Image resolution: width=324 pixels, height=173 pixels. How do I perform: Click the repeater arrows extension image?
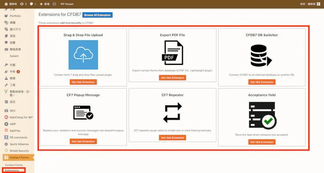pyautogui.click(x=172, y=113)
